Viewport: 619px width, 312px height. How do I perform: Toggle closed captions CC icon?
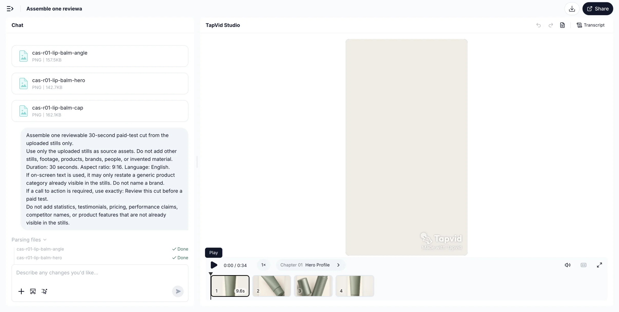[x=583, y=265]
